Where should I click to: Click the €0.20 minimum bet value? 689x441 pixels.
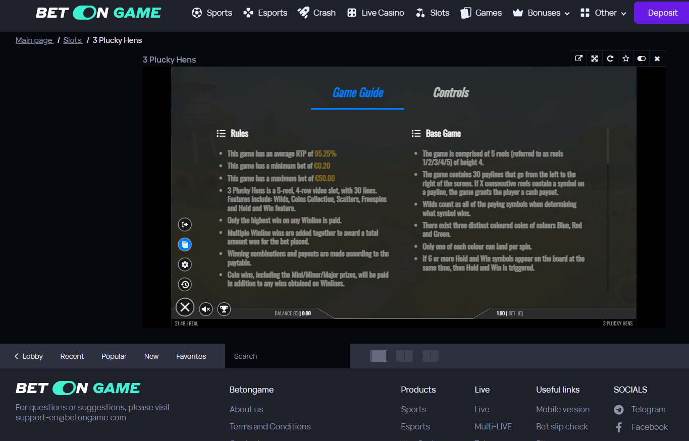click(322, 166)
